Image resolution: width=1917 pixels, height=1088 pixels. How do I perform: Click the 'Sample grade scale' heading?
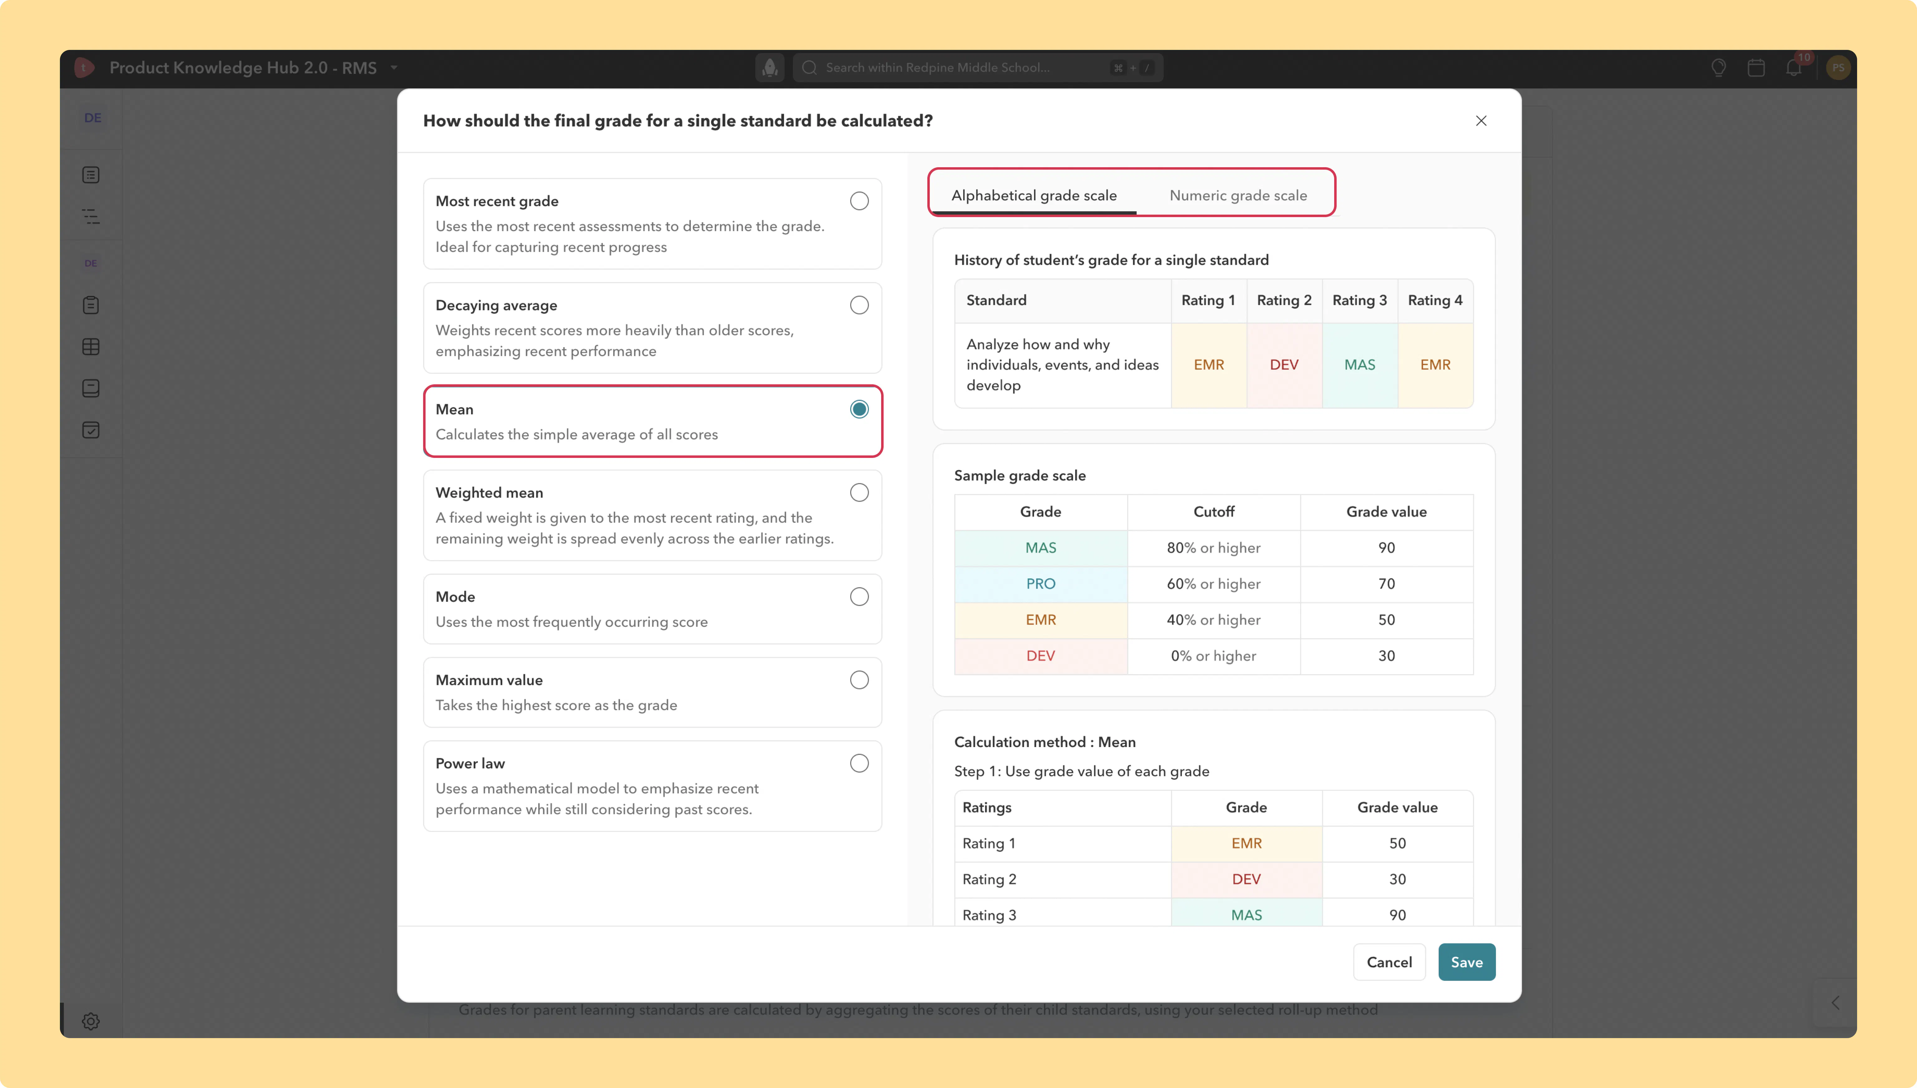(1020, 475)
